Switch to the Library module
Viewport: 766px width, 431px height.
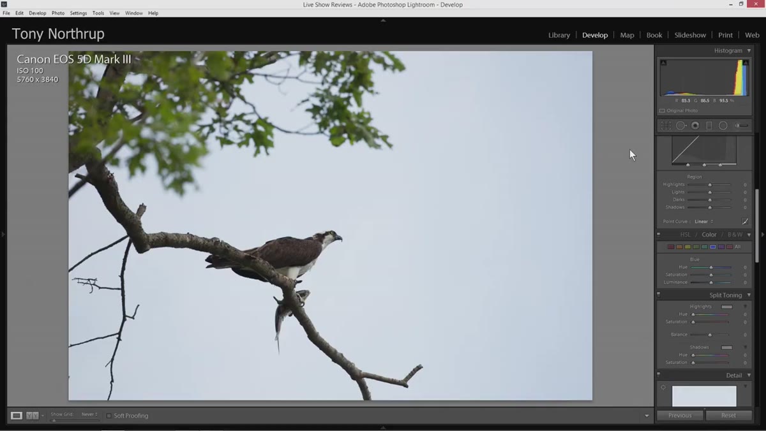(x=559, y=35)
